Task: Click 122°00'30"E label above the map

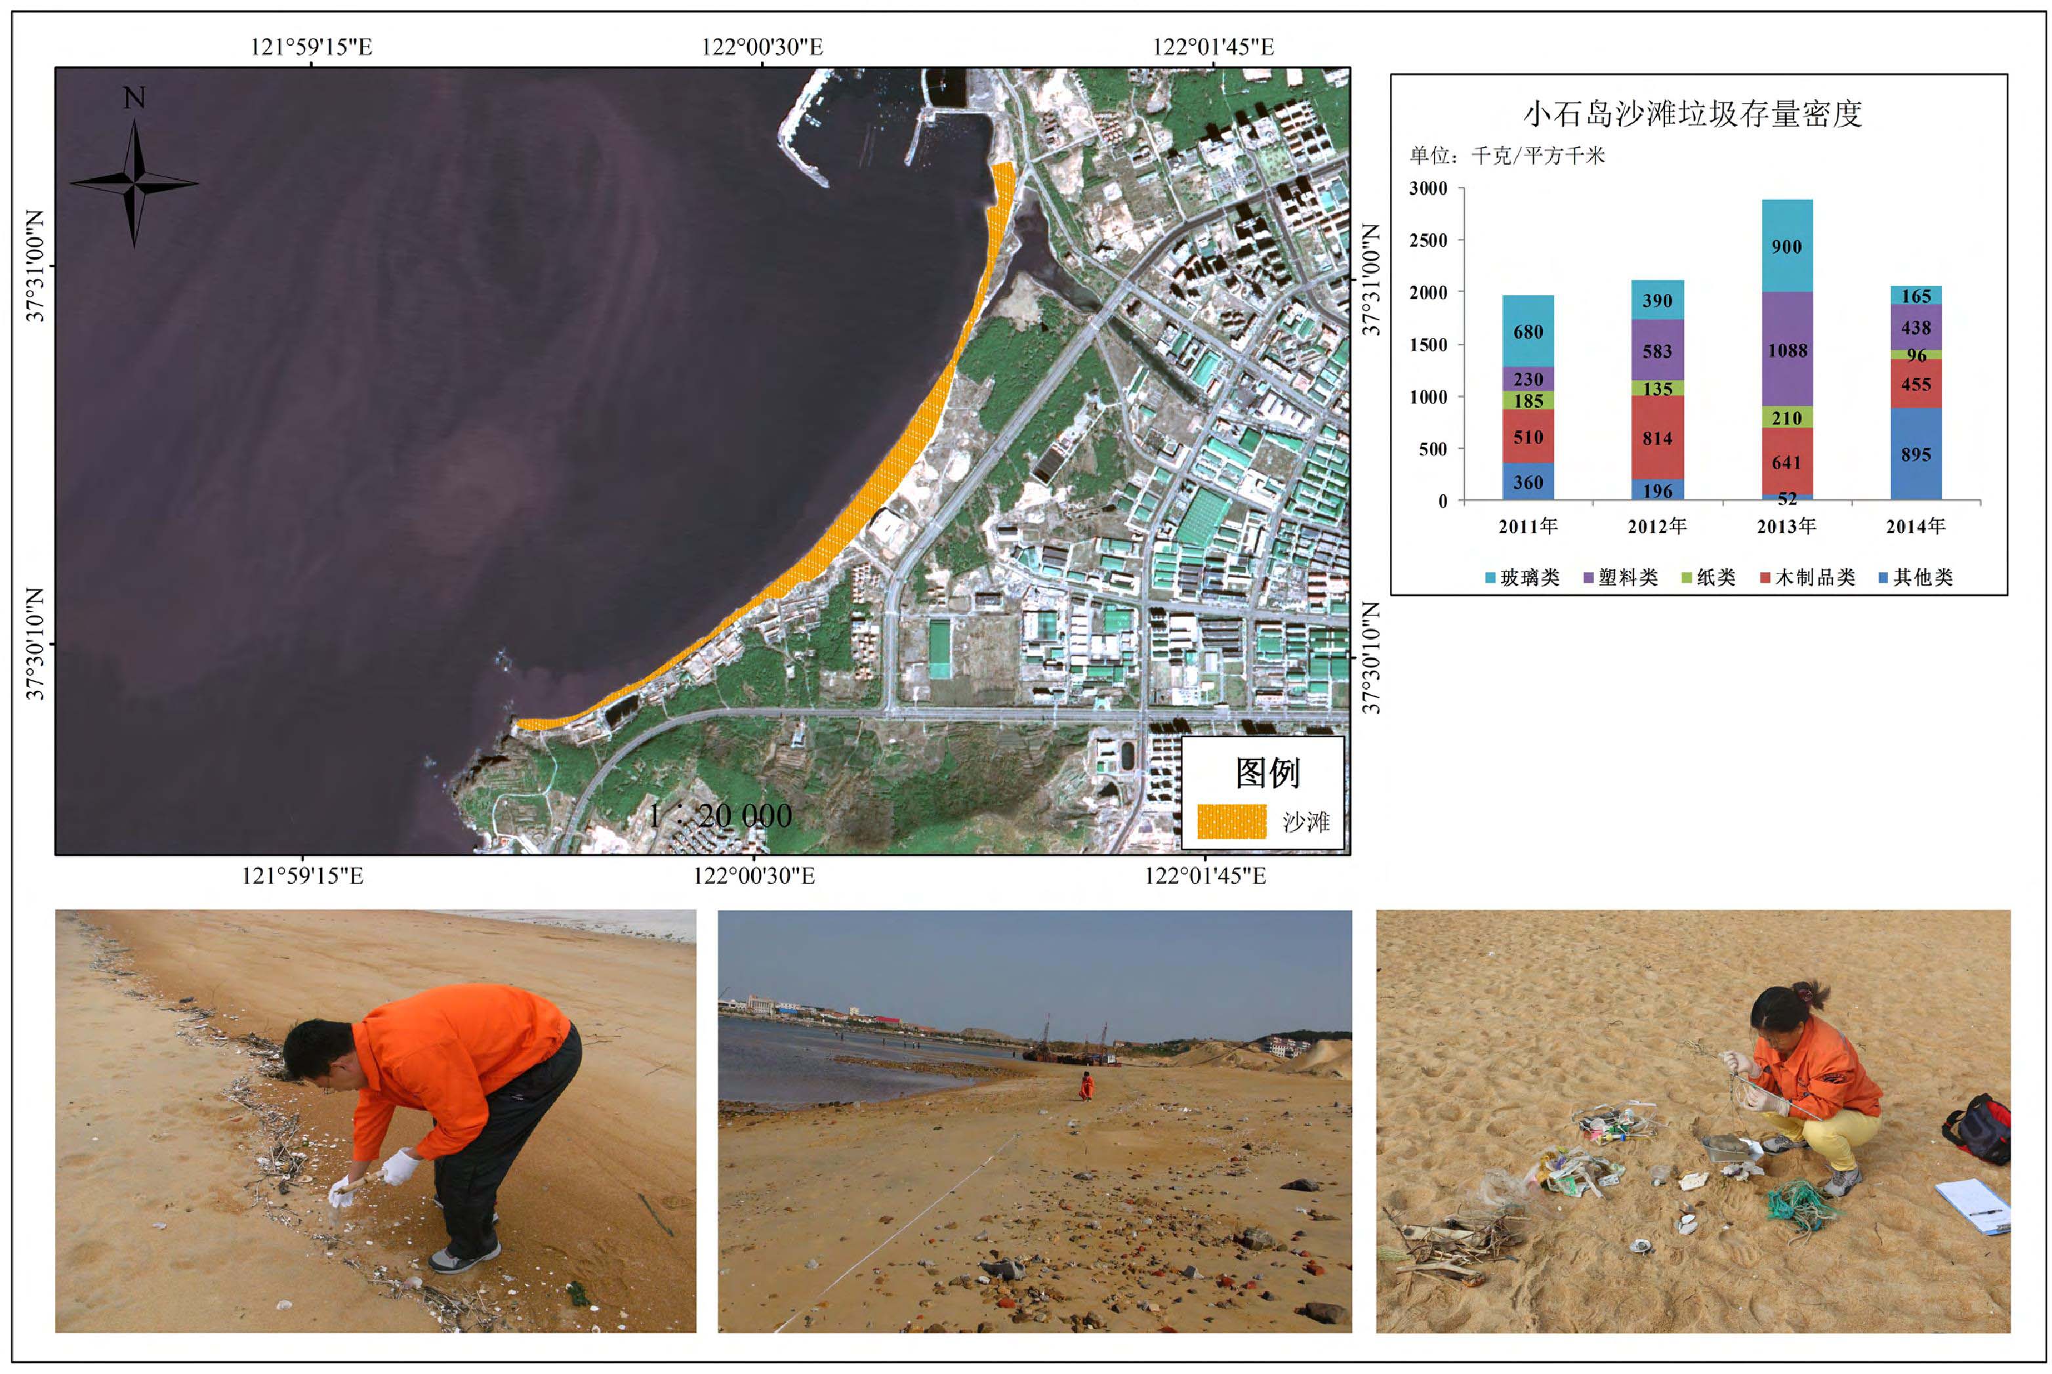Action: [762, 47]
